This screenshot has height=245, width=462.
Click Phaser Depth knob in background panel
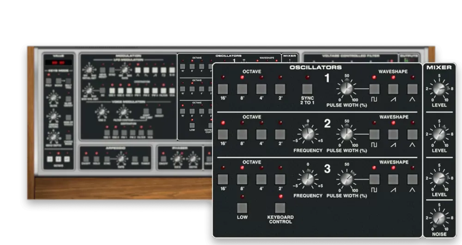[193, 159]
